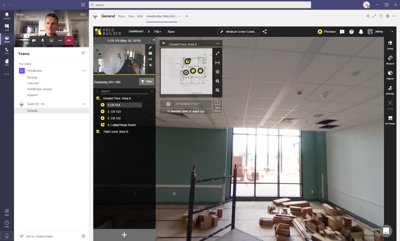Open the Markups panel
400x241 pixels.
click(390, 90)
